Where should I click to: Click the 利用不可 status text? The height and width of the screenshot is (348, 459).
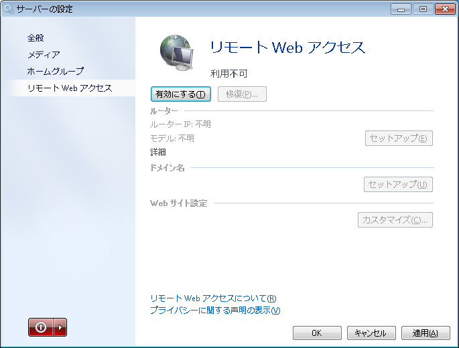[229, 74]
